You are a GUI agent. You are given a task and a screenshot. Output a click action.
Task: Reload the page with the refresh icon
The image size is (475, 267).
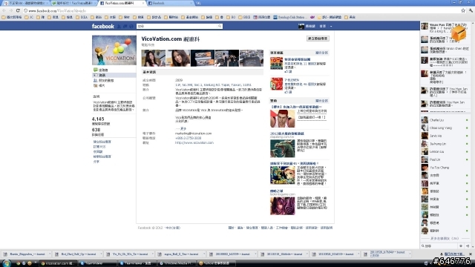click(x=18, y=10)
